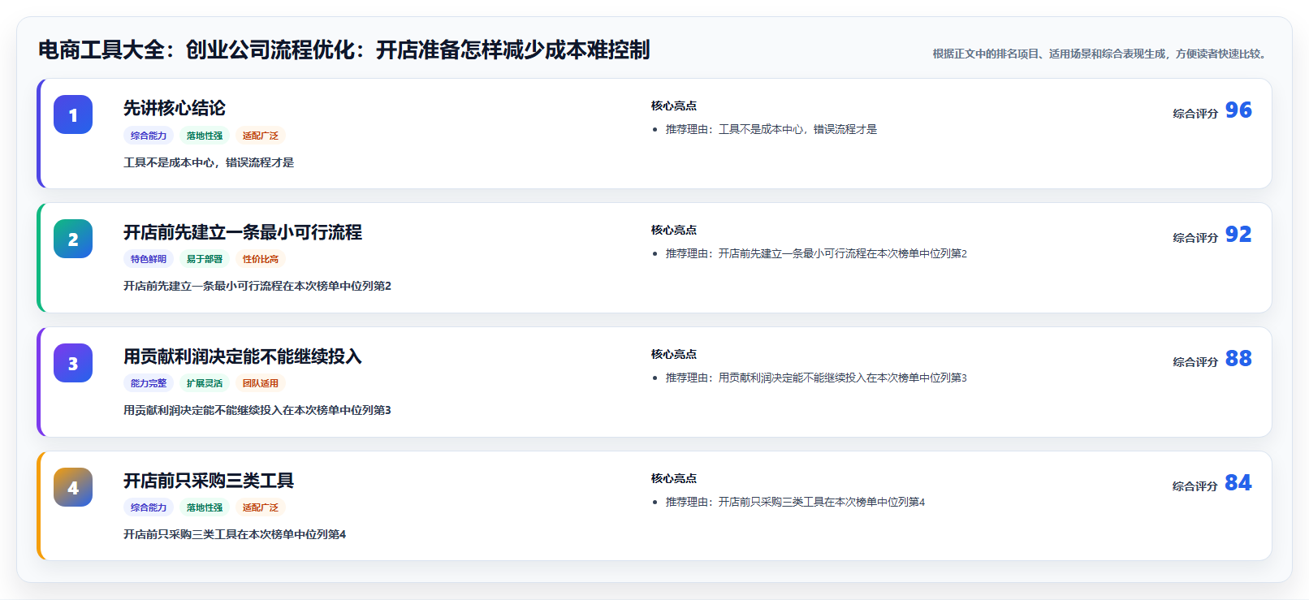Select the 适配广泛 tag under 开店前只采购三类工具
This screenshot has height=600, width=1309.
[261, 507]
